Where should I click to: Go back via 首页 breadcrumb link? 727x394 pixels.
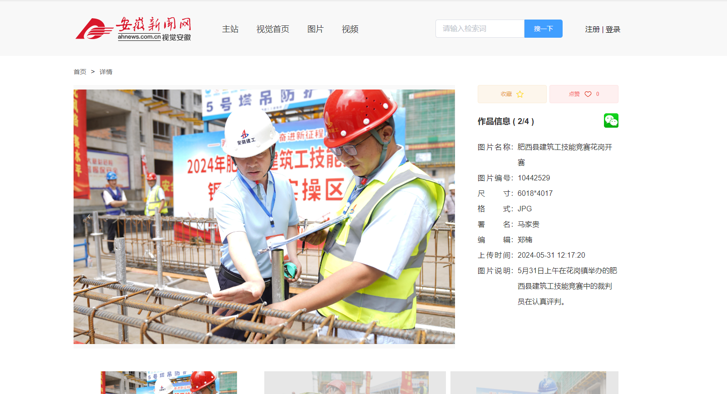pos(80,72)
